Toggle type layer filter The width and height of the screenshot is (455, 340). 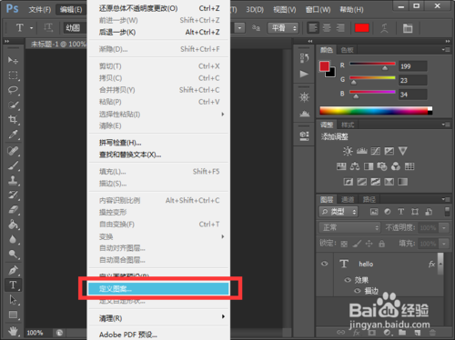click(x=401, y=212)
